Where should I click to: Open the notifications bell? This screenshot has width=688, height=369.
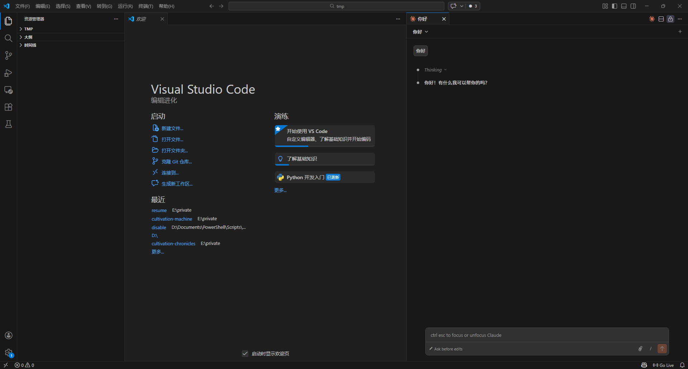682,365
